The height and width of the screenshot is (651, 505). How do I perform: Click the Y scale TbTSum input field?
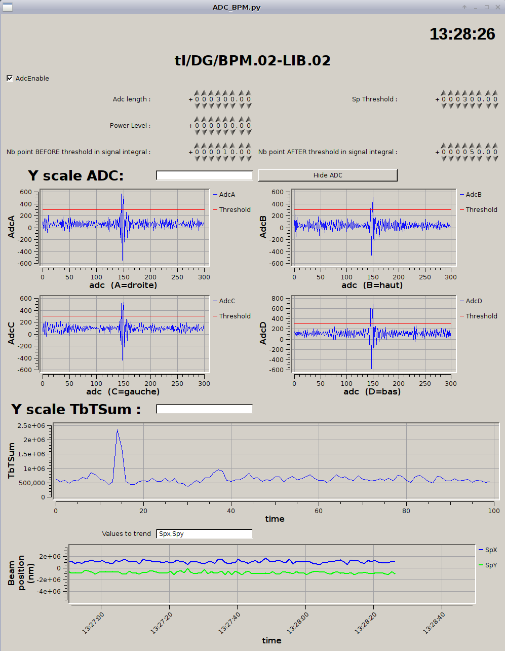click(204, 409)
